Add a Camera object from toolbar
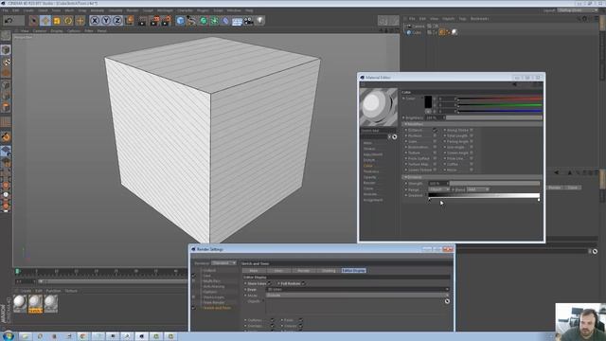 248,21
